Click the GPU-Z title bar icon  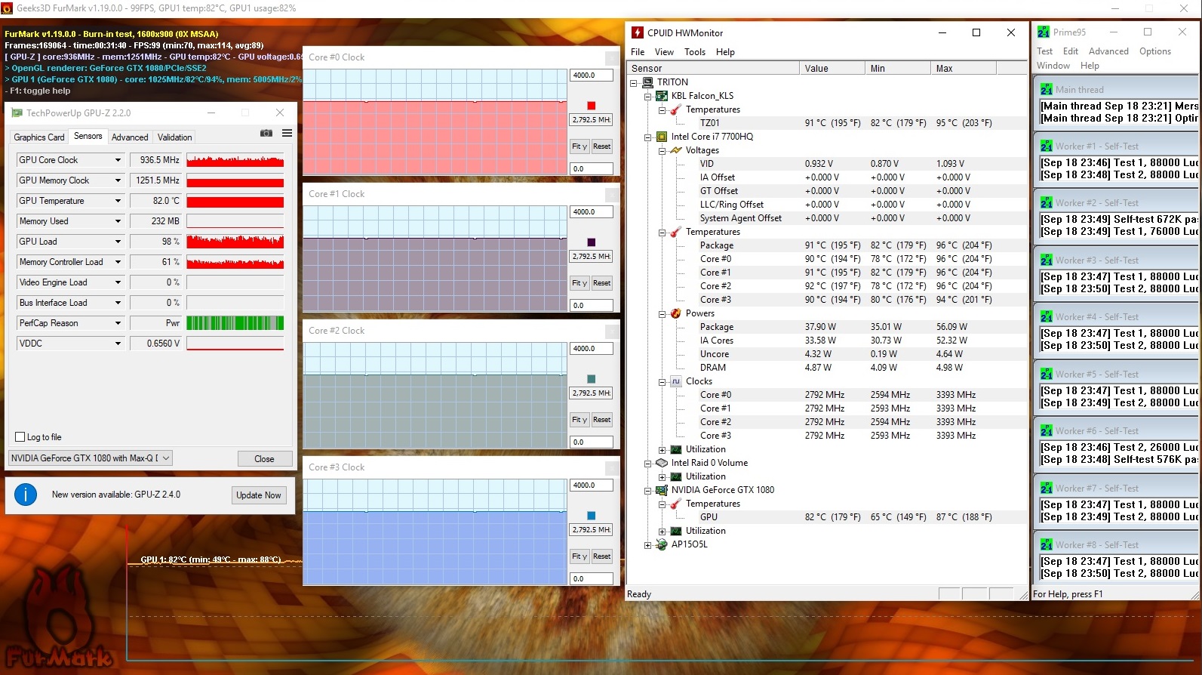tap(17, 112)
